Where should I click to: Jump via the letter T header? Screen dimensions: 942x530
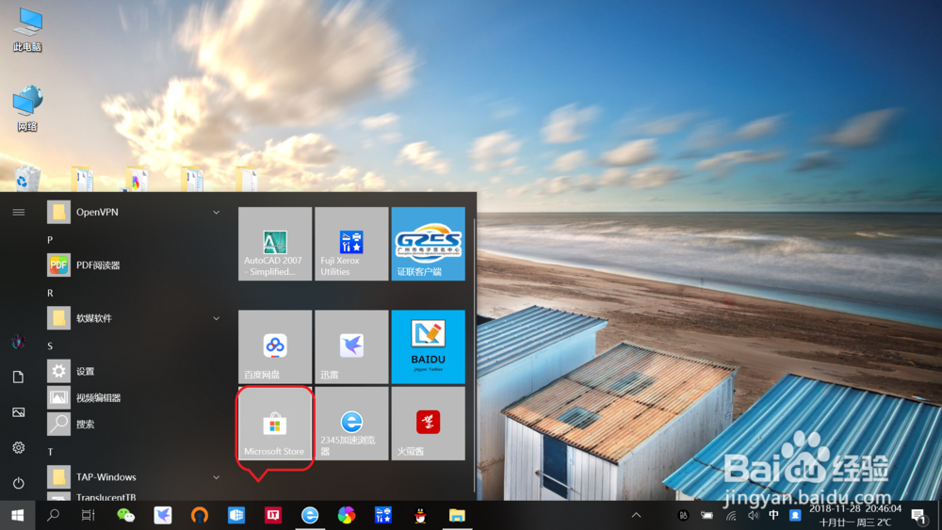[50, 451]
